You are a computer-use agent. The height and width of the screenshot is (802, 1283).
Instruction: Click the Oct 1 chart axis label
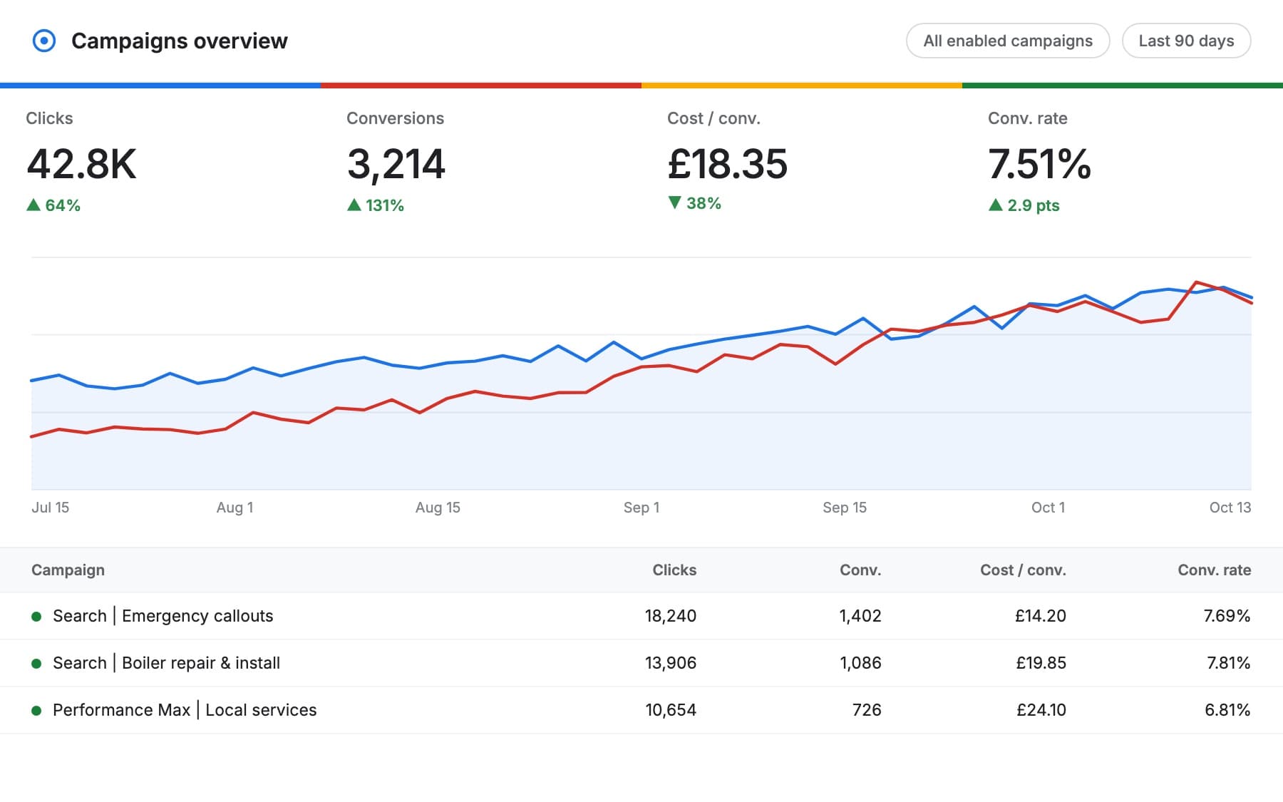(x=1048, y=508)
